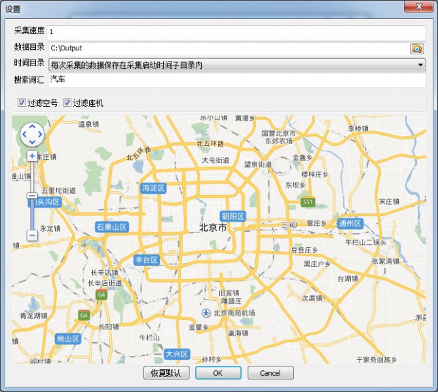Select the 朝阳区 district label
This screenshot has width=438, height=392.
point(232,216)
